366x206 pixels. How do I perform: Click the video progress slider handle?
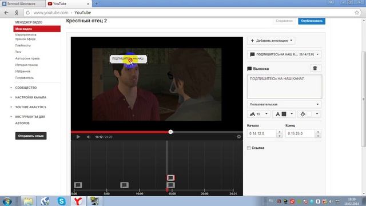[170, 132]
